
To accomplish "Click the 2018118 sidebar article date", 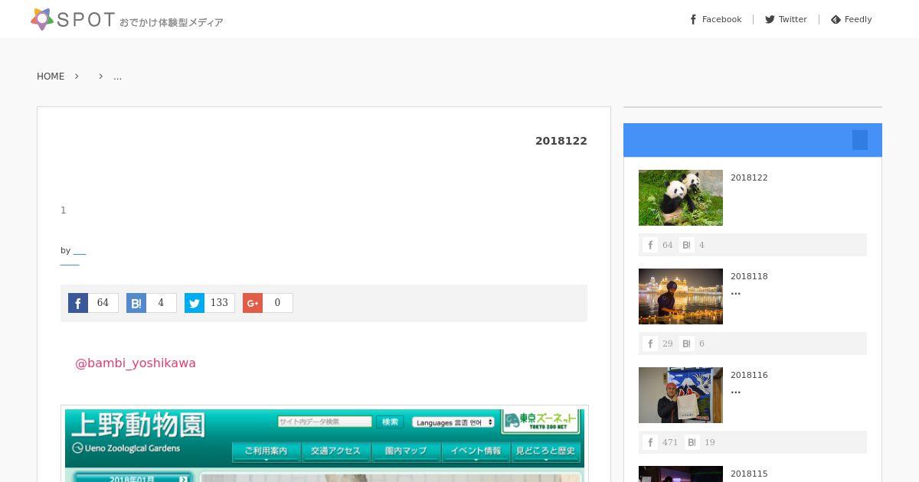I will [x=749, y=276].
